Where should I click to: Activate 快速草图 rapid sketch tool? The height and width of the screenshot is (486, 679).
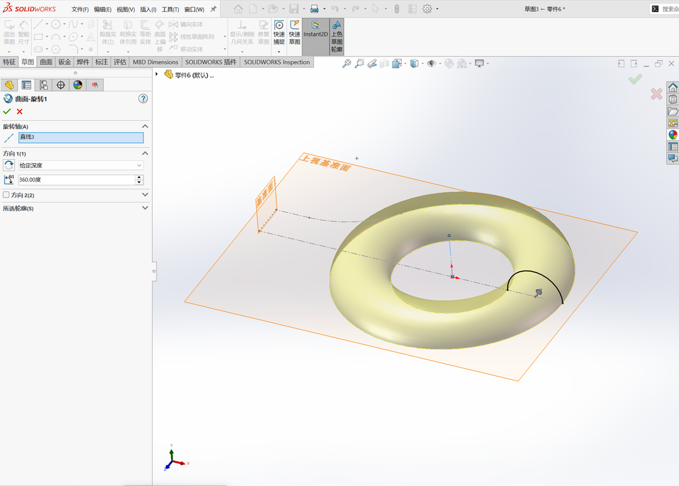[x=294, y=32]
